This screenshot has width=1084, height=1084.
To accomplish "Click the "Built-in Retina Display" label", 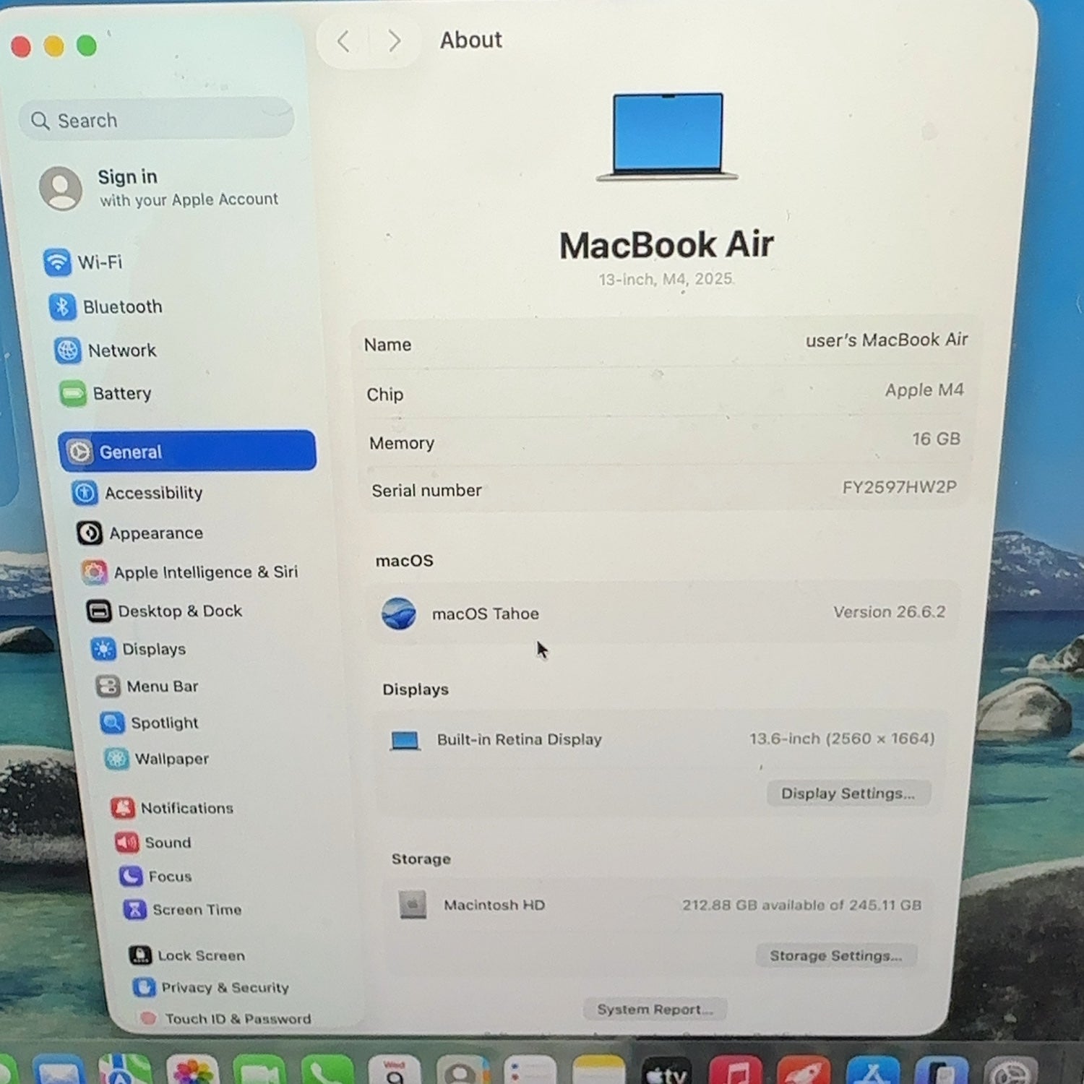I will click(x=520, y=739).
